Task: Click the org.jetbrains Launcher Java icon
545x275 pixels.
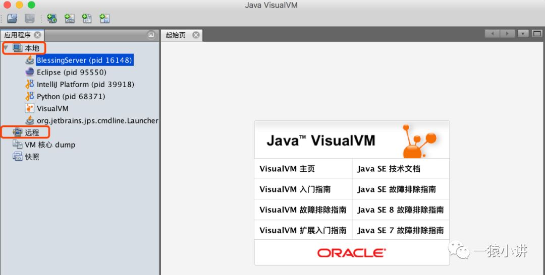Action: coord(30,121)
